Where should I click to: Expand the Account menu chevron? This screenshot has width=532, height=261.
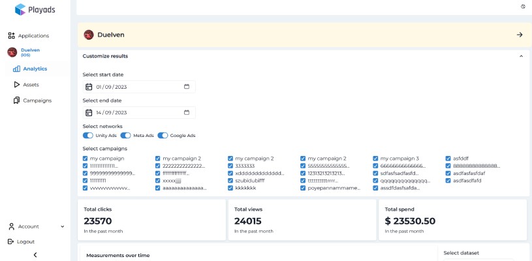click(x=63, y=226)
